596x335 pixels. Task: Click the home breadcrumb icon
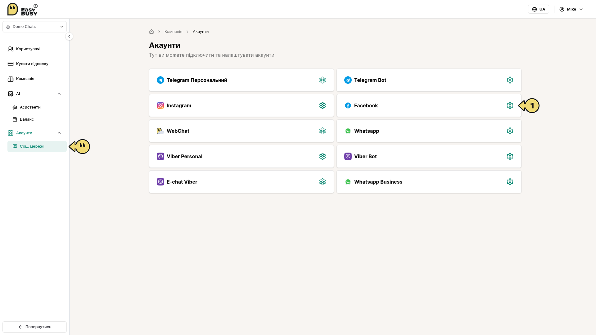[151, 32]
